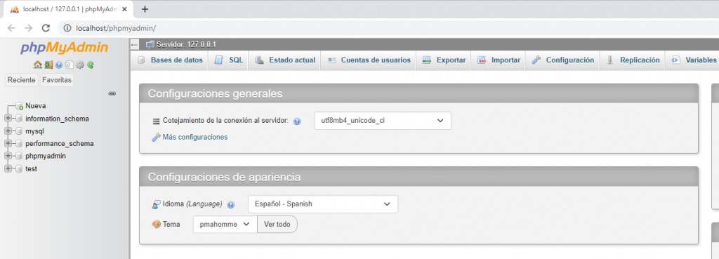
Task: Click the theme palette icon beside Tema
Action: tap(157, 224)
